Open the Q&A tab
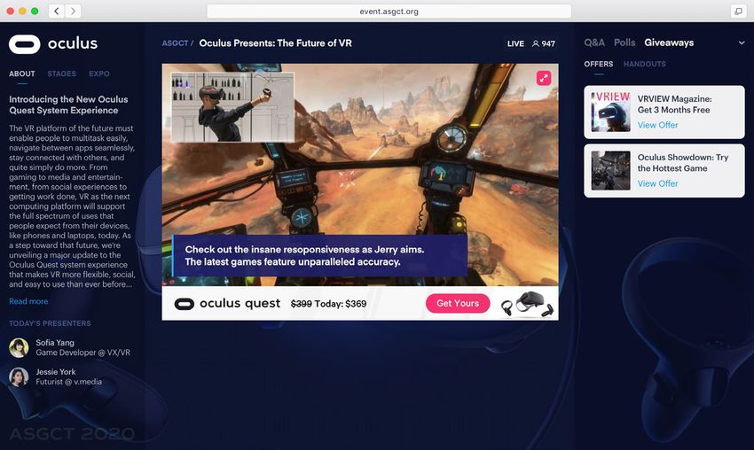This screenshot has height=450, width=754. [594, 43]
